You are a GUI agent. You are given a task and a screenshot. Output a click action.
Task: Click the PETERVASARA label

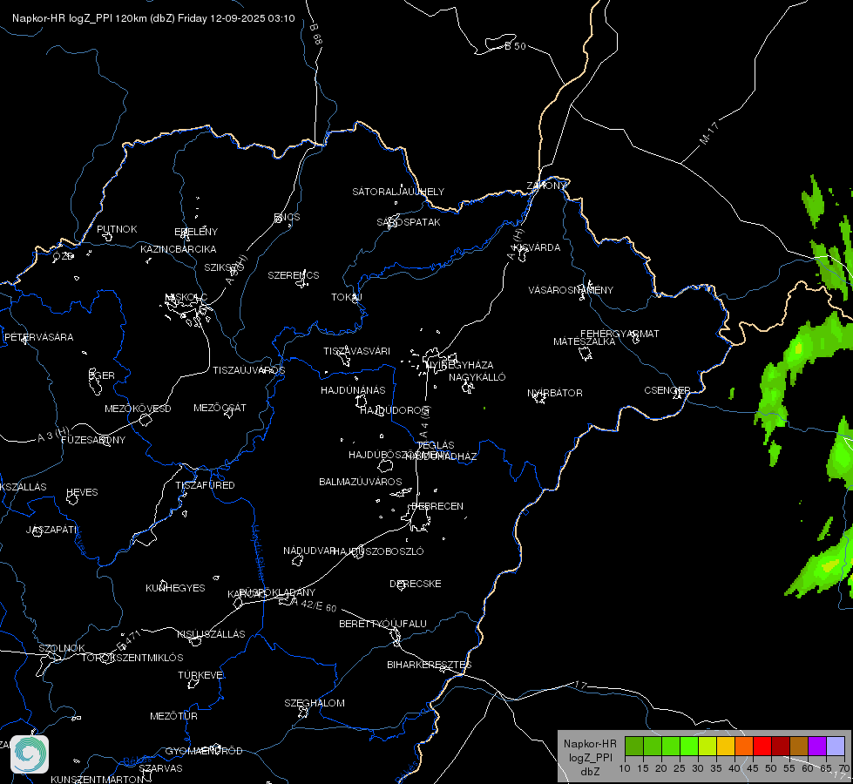tap(38, 337)
